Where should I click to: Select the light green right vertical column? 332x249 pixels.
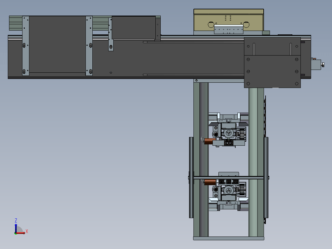point(253,162)
